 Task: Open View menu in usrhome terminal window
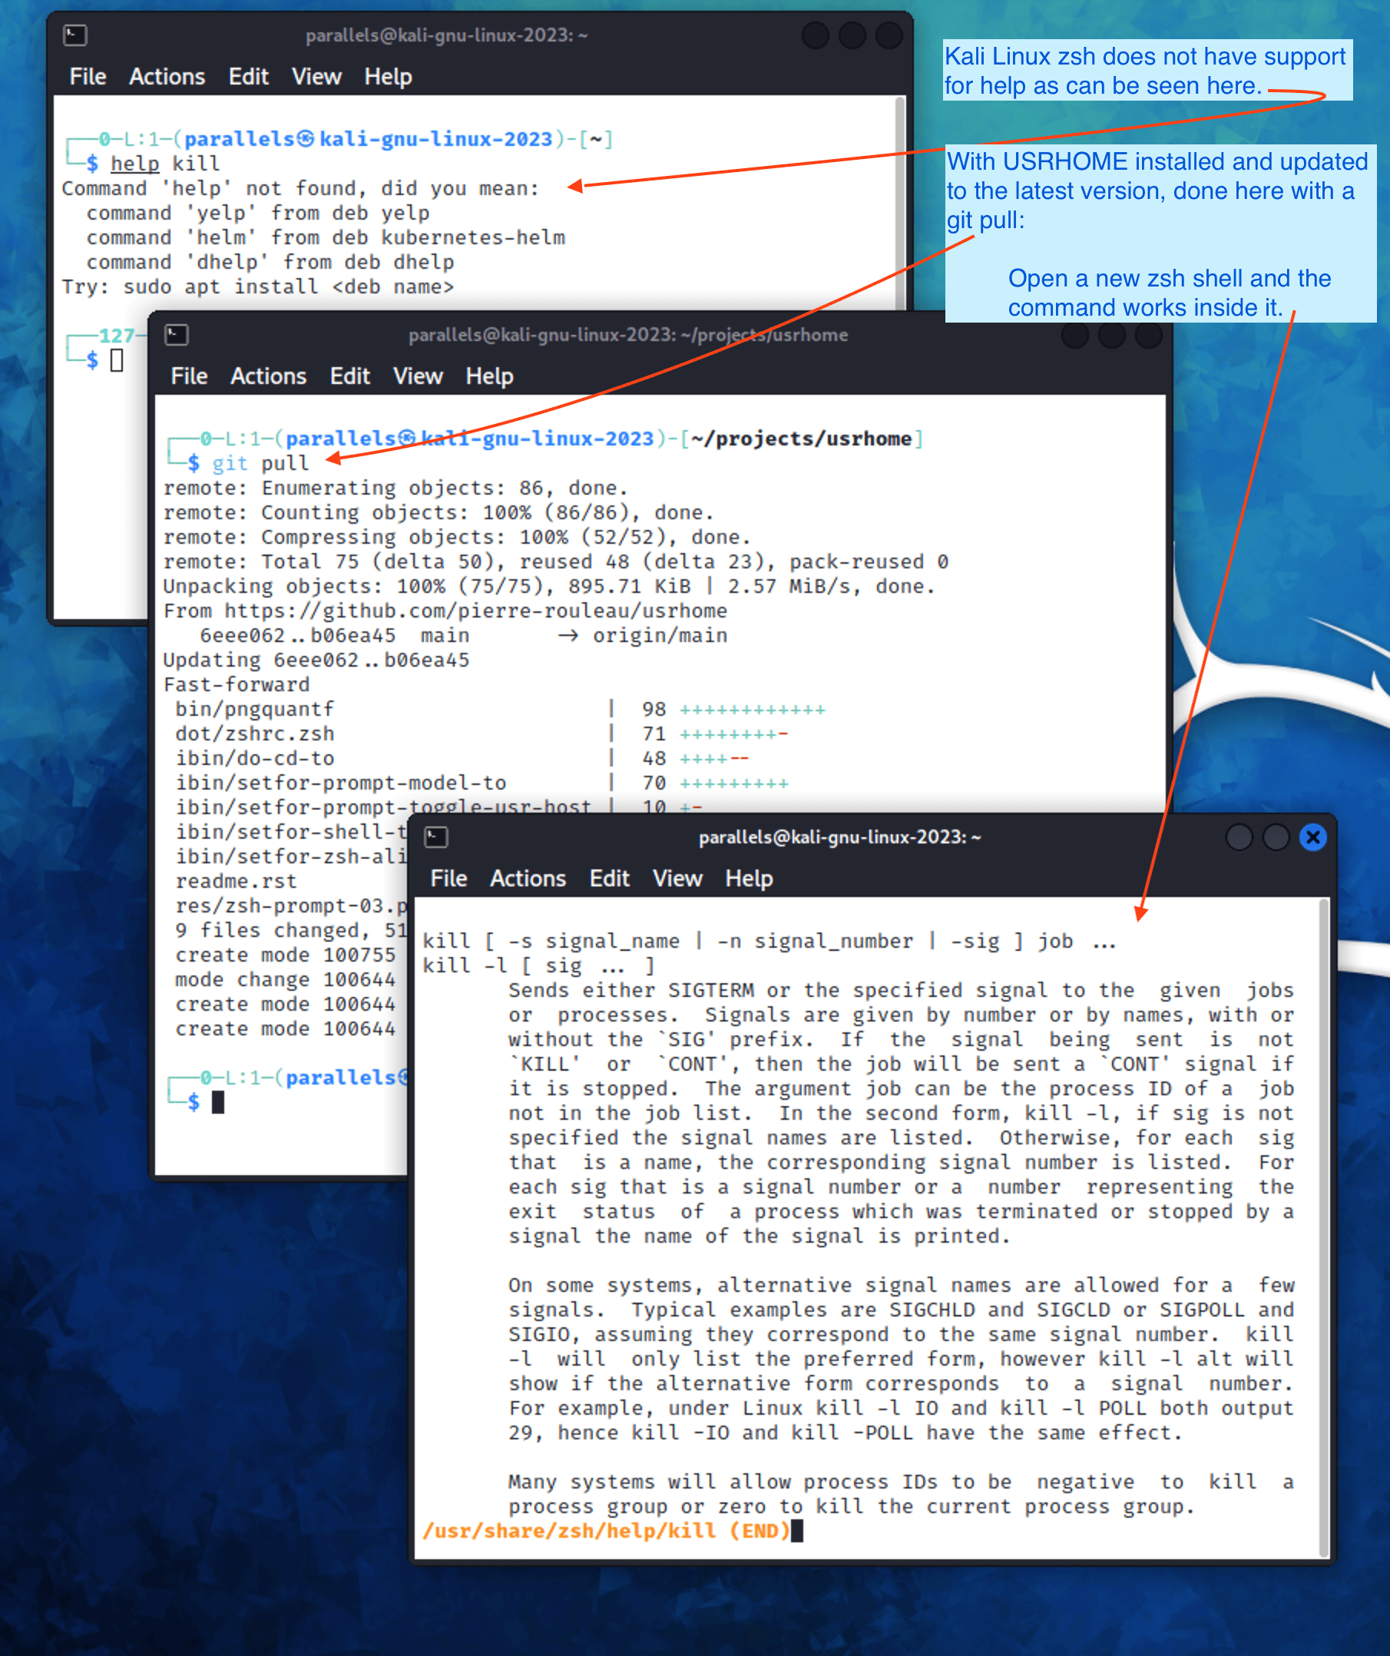pyautogui.click(x=418, y=376)
